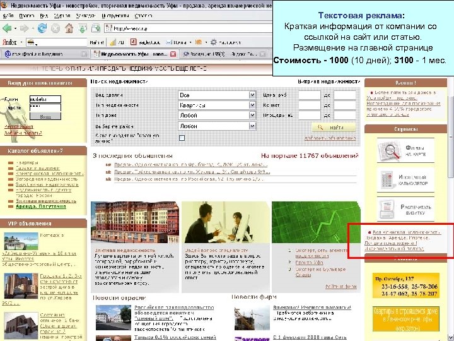454x341 pixels.
Task: Reload the page with the blue refresh icon
Action: tap(42, 28)
